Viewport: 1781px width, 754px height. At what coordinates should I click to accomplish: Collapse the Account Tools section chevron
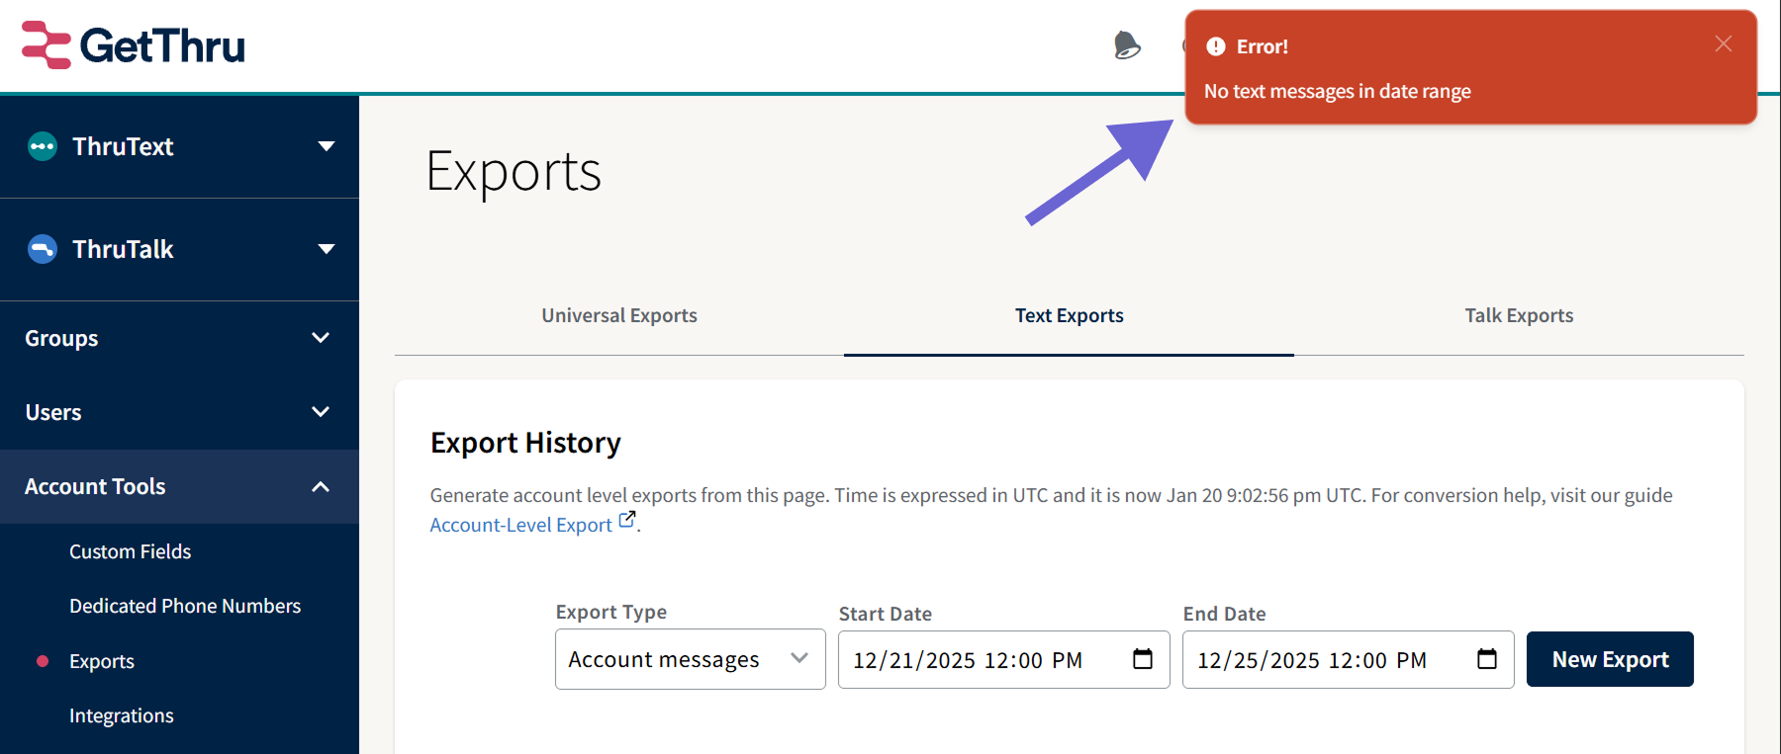coord(321,486)
